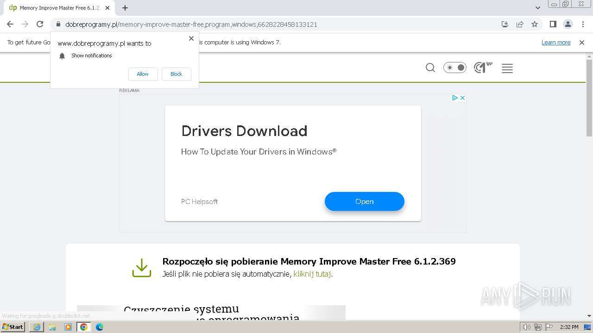
Task: Close the notification permission popup
Action: (191, 38)
